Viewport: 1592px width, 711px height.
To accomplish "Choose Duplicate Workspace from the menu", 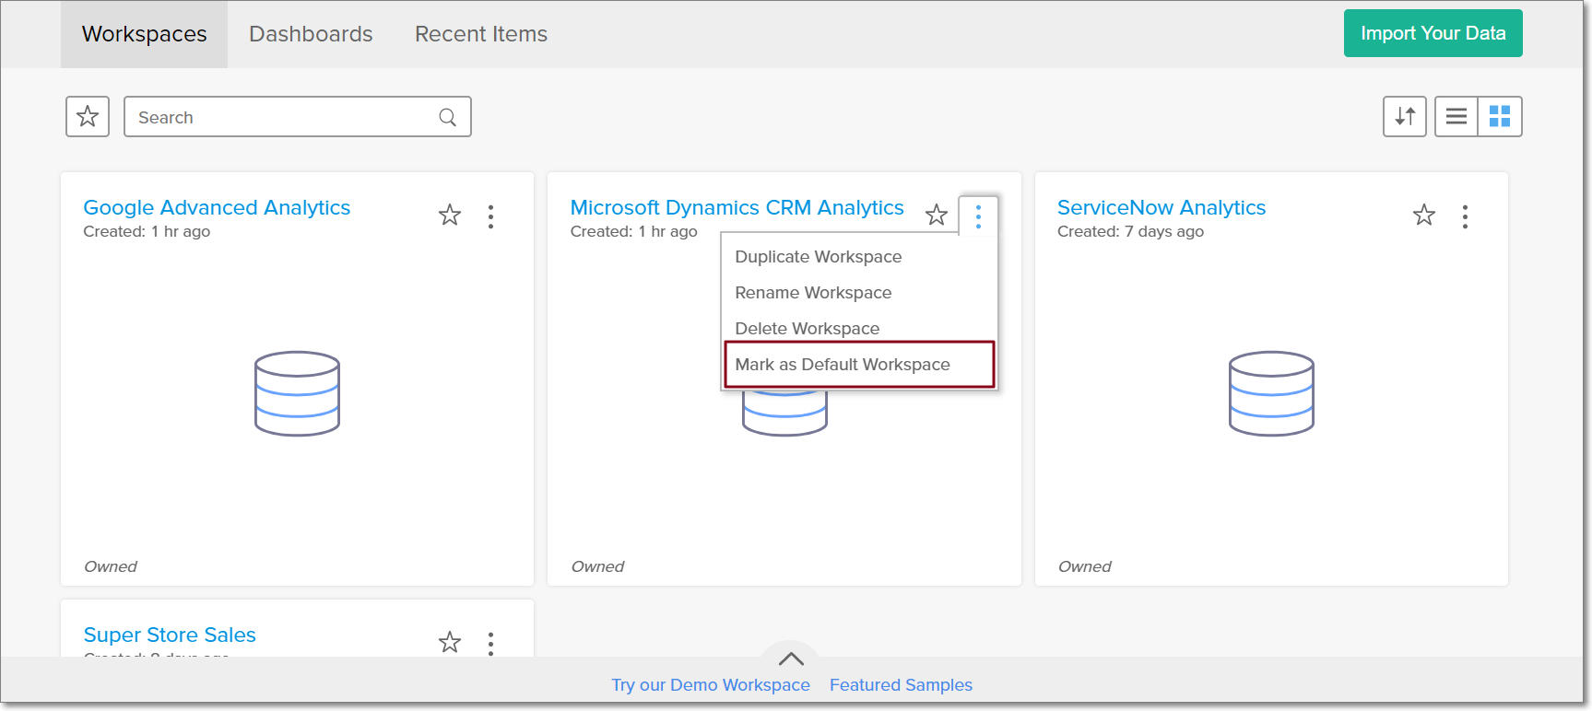I will (x=819, y=257).
